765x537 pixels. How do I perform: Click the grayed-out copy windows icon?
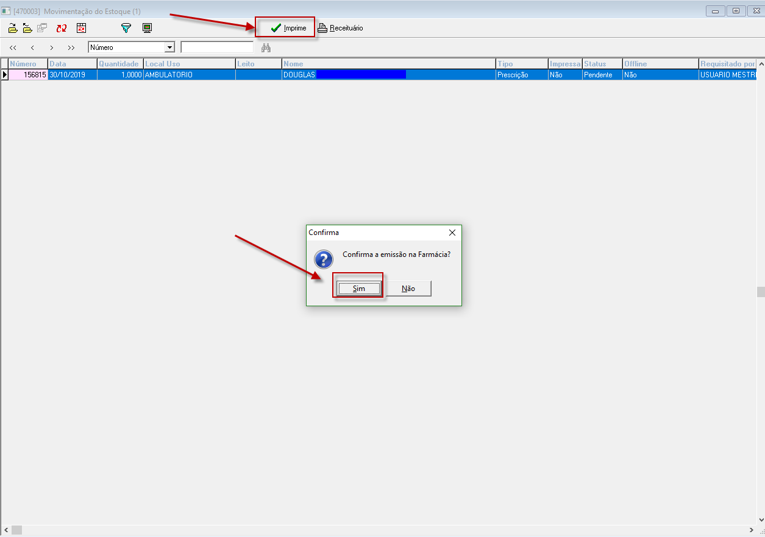(42, 28)
